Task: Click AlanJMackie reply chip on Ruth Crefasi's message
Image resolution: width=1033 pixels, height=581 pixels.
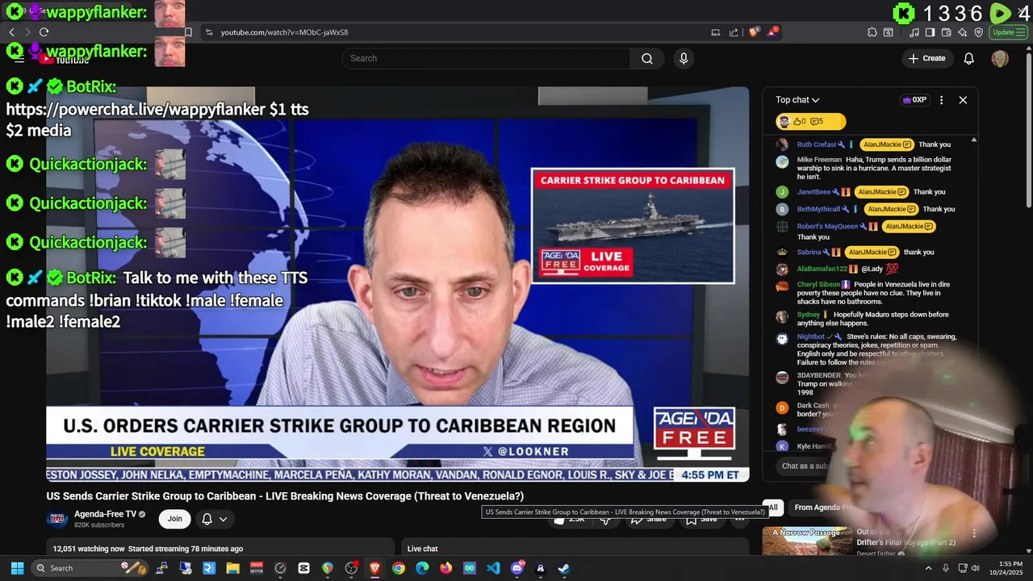Action: pos(886,144)
